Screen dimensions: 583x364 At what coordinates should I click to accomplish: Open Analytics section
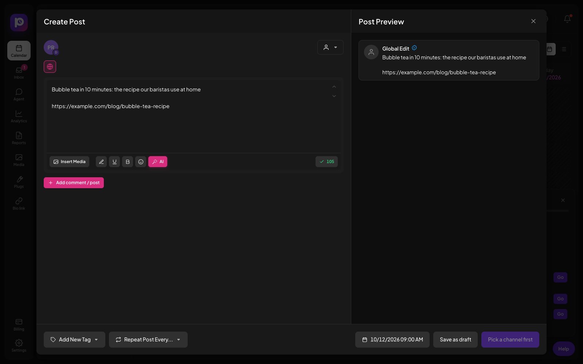tap(19, 116)
